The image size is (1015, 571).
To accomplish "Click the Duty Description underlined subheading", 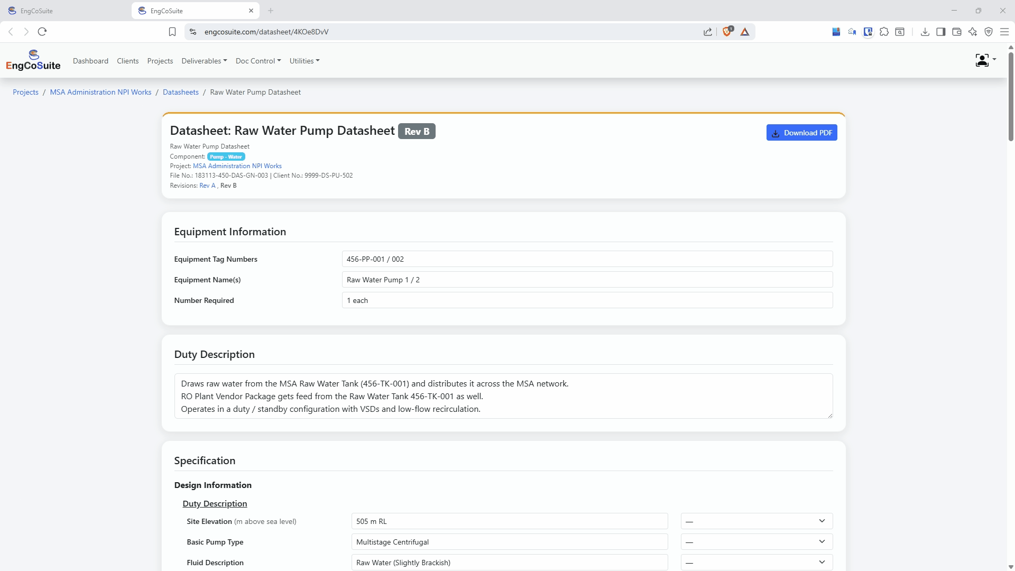I will (x=215, y=504).
